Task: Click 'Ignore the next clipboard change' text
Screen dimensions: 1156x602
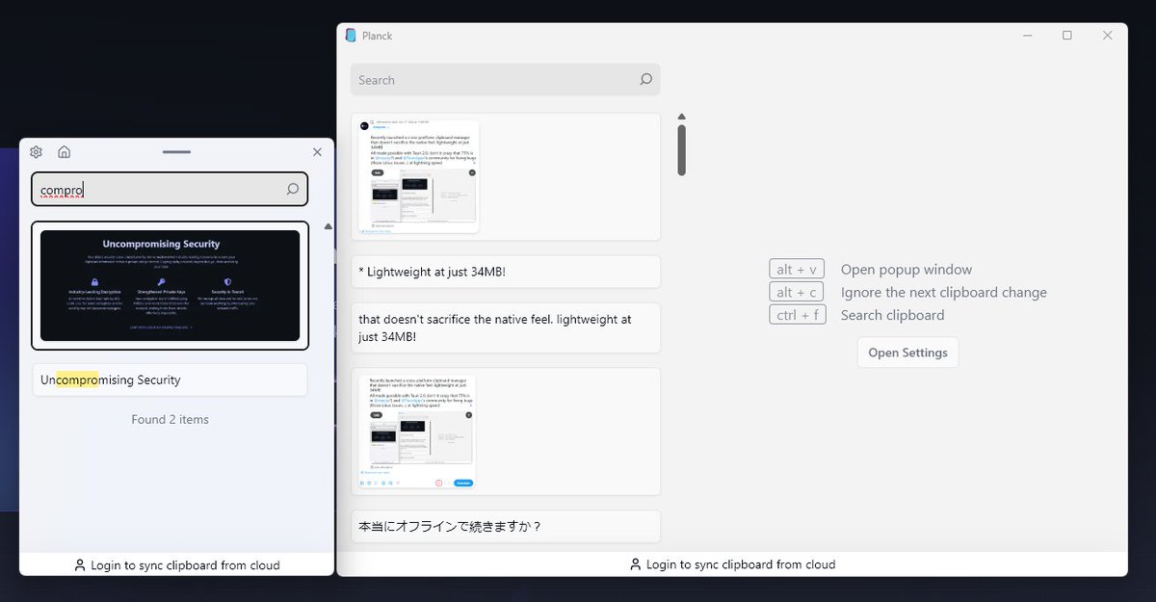Action: [944, 292]
